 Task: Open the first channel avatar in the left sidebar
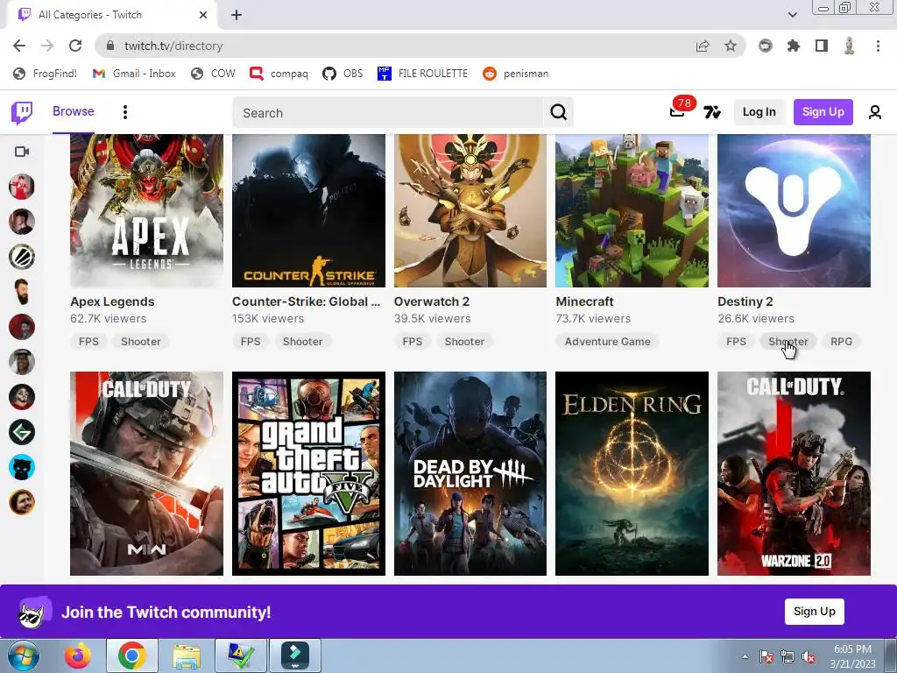22,187
